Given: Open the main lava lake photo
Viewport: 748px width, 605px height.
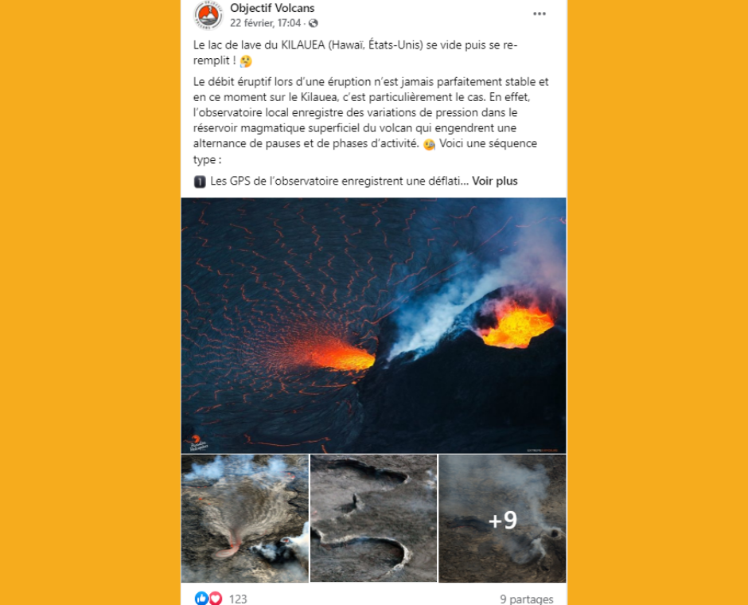Looking at the screenshot, I should point(373,326).
